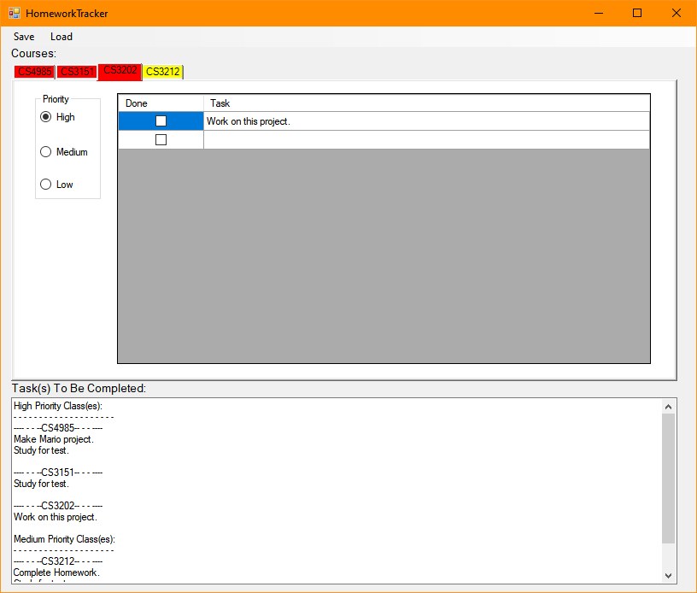Close the HomeworkTracker window
Viewport: 697px width, 593px height.
click(676, 14)
